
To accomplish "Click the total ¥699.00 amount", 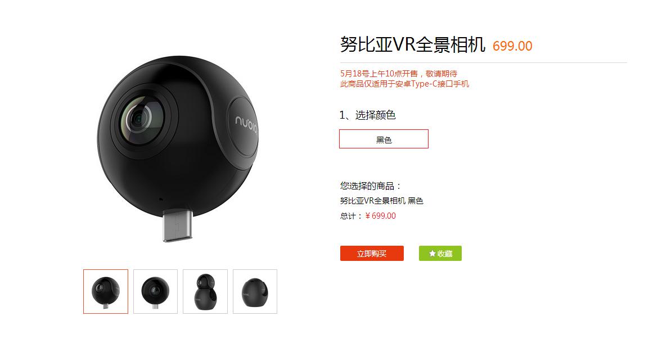I will pos(380,216).
